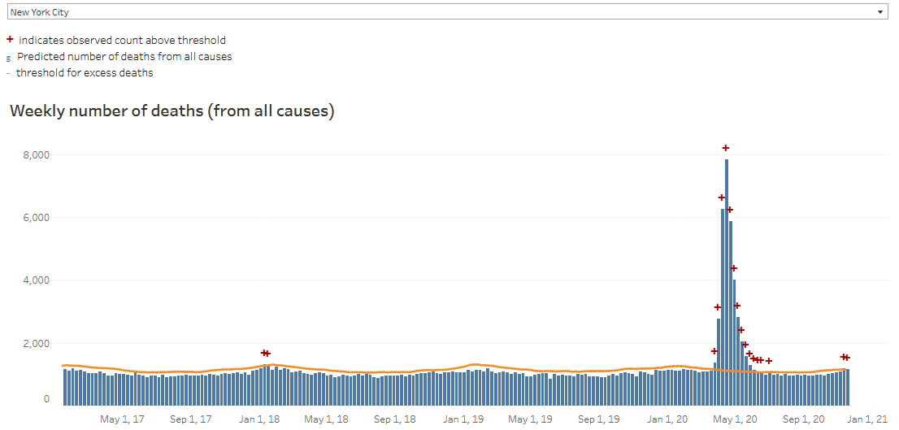
Task: Click the 2,000 y-axis label
Action: pos(38,343)
